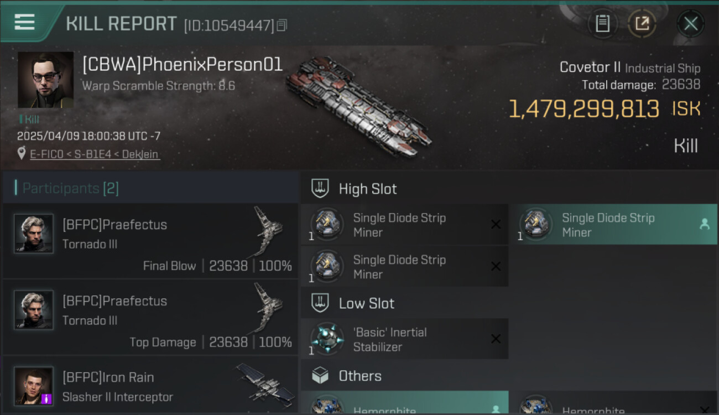719x415 pixels.
Task: Share the kill report externally
Action: [x=642, y=23]
